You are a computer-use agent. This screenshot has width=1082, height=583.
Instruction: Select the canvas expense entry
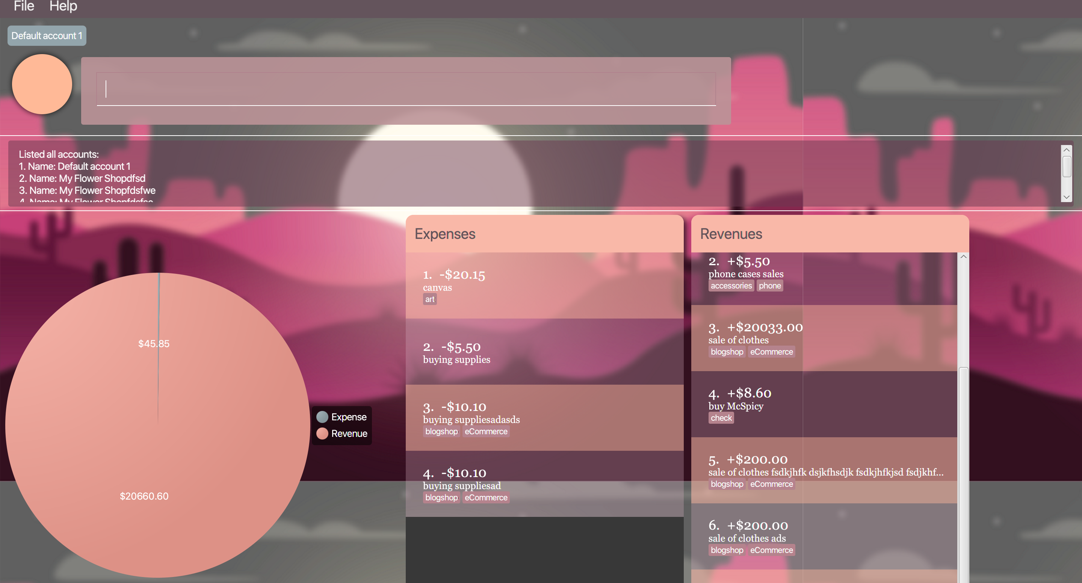[544, 285]
